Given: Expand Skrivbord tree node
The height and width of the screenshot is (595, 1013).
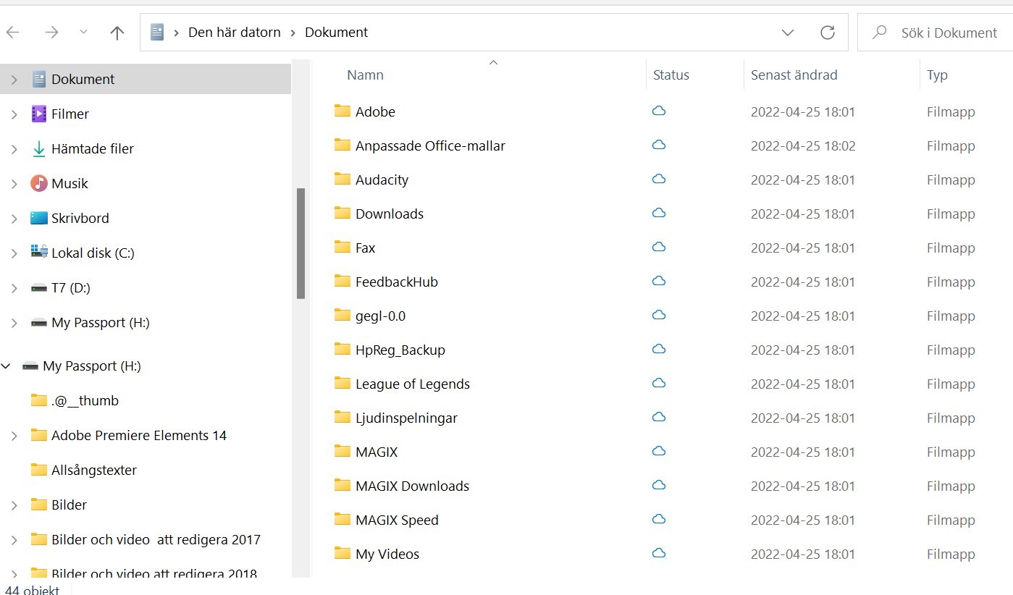Looking at the screenshot, I should [14, 219].
